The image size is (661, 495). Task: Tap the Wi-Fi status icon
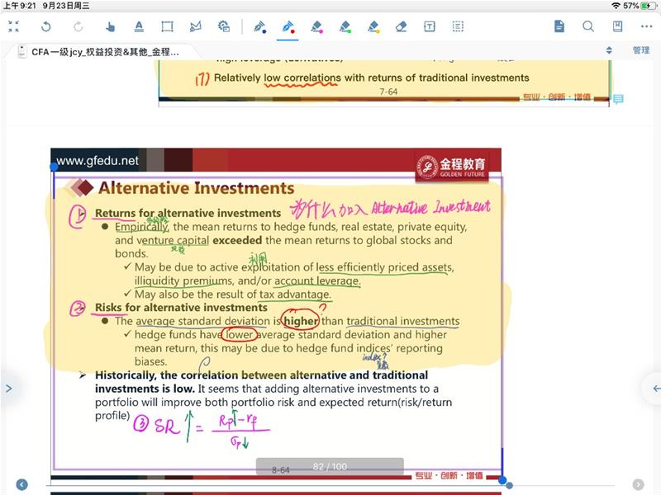616,6
